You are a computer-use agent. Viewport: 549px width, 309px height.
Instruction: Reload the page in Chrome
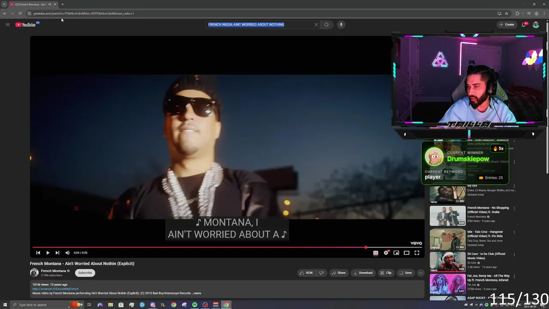(20, 13)
